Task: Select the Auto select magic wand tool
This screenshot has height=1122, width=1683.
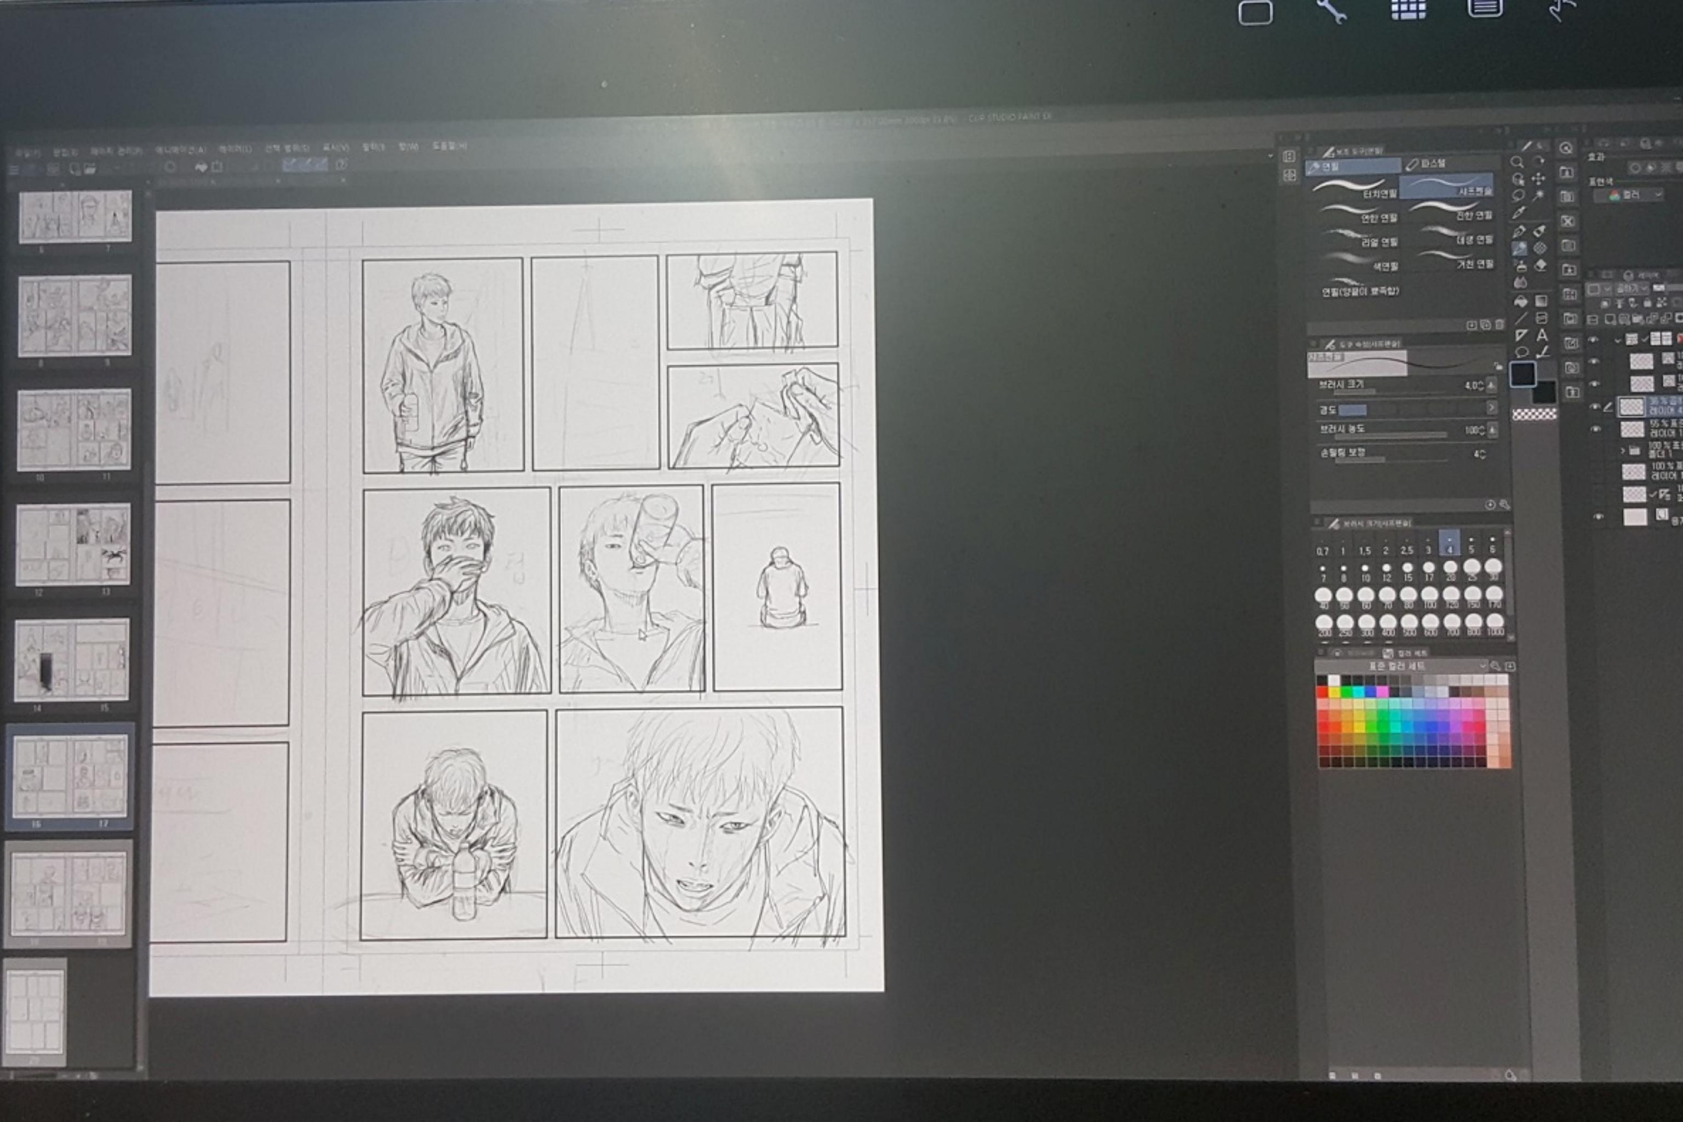Action: pos(1538,196)
